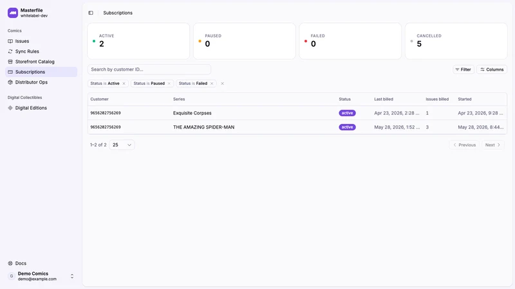The height and width of the screenshot is (289, 515).
Task: Click the Demo Comics avatar icon
Action: 12,276
